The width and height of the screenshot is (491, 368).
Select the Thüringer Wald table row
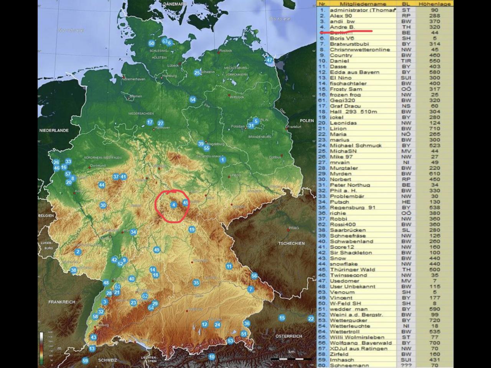352,269
